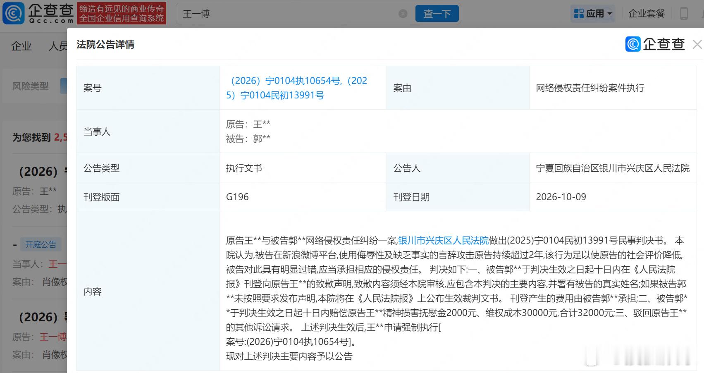Click the final line 现对上述判决主要内容予以公告

point(289,356)
